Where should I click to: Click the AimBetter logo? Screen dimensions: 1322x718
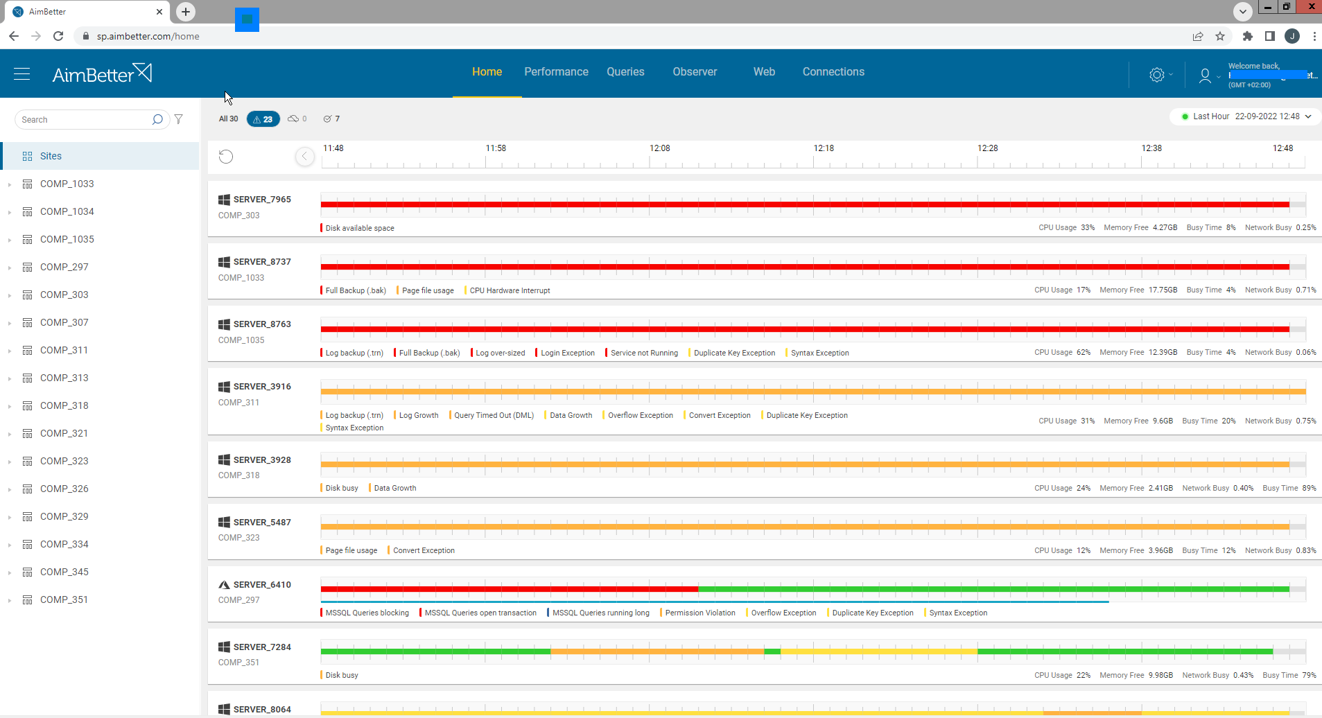(x=102, y=73)
